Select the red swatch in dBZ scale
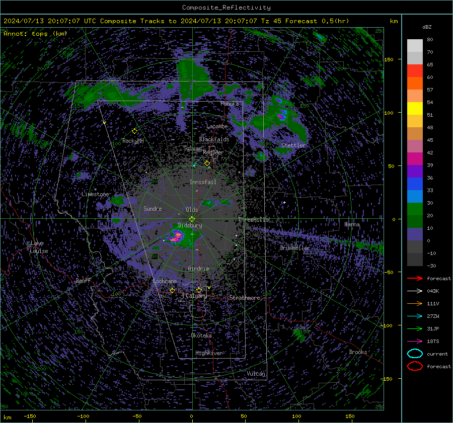 pos(415,71)
